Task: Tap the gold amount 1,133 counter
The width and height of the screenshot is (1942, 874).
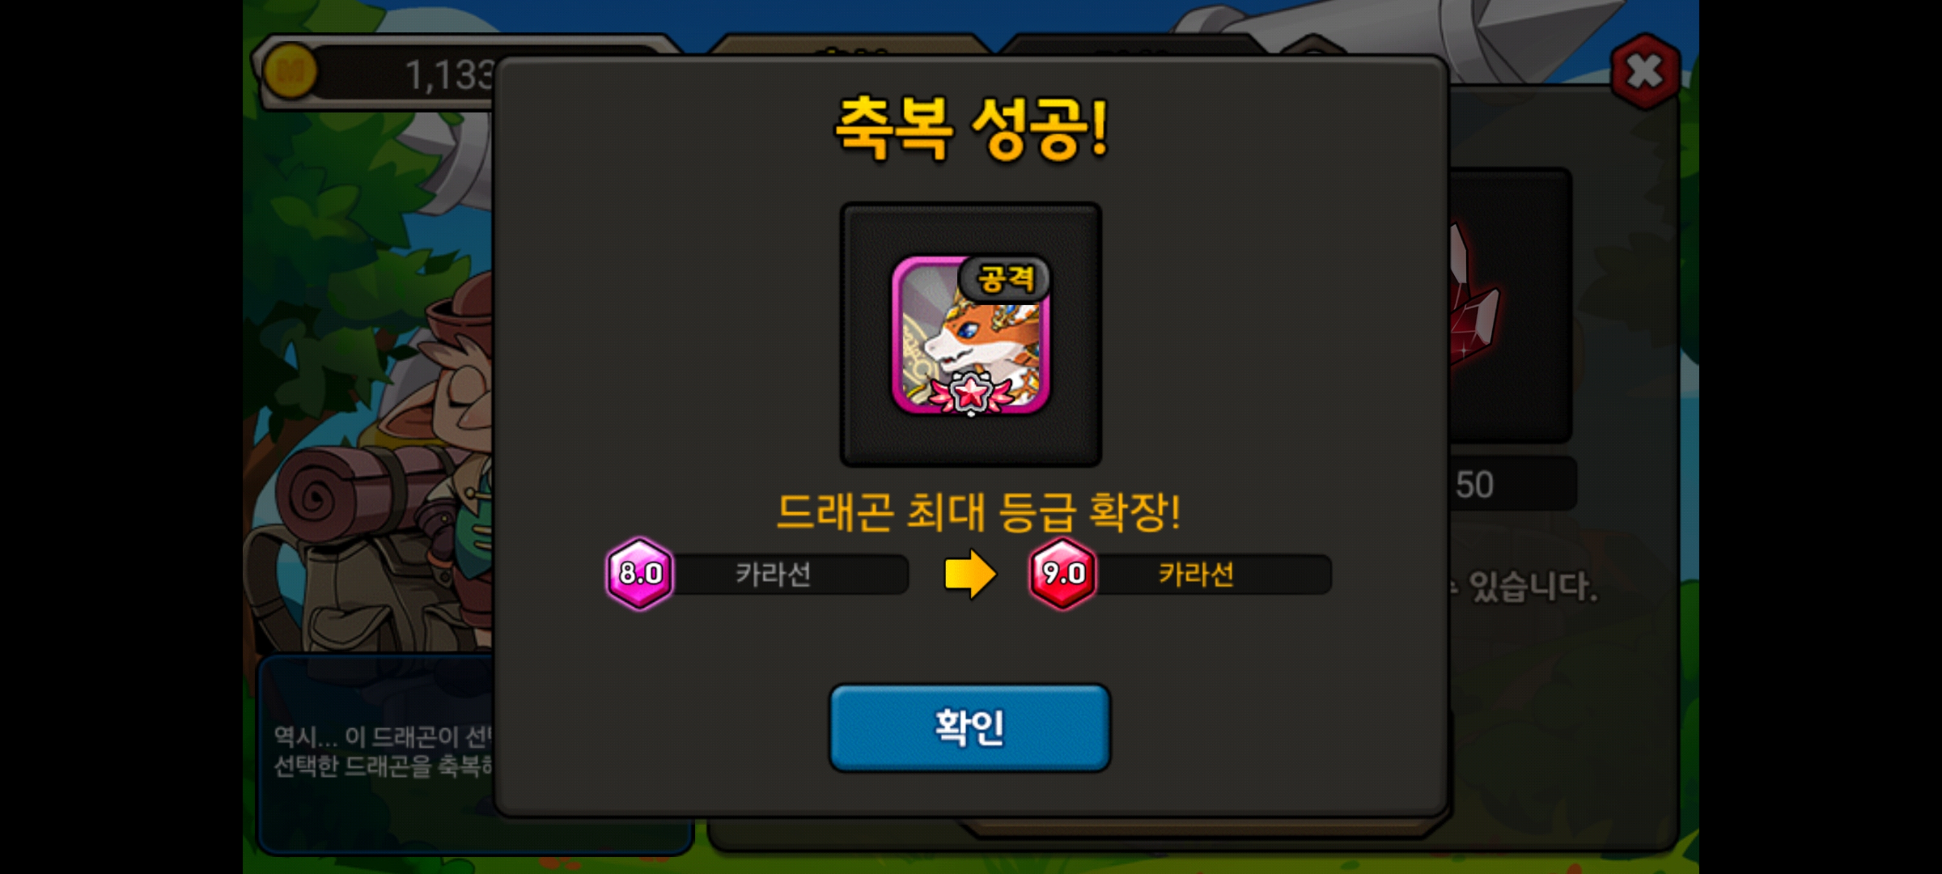Action: pyautogui.click(x=449, y=75)
